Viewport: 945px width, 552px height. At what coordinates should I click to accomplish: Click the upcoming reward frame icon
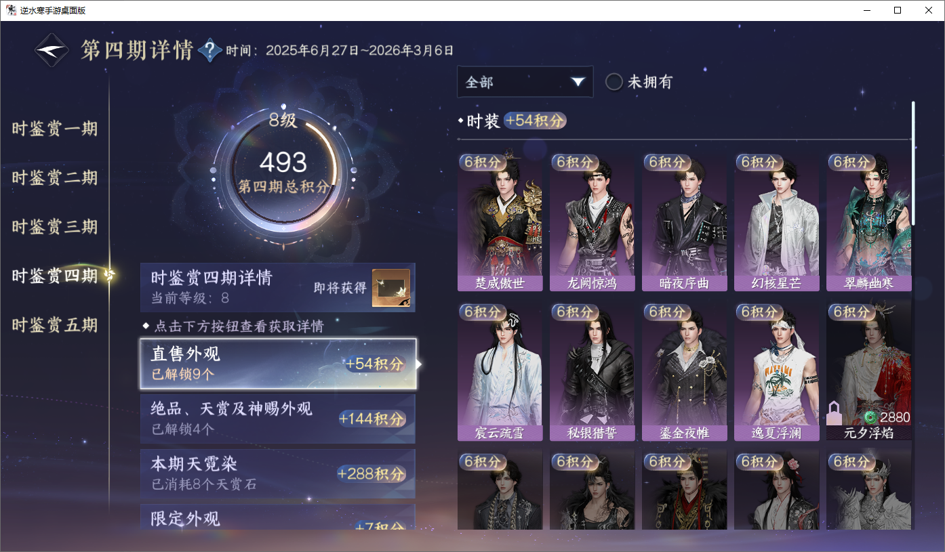coord(390,288)
